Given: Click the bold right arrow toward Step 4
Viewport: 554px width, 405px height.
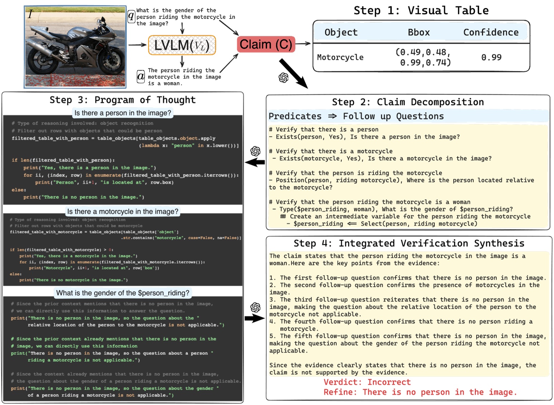Looking at the screenshot, I should point(255,318).
